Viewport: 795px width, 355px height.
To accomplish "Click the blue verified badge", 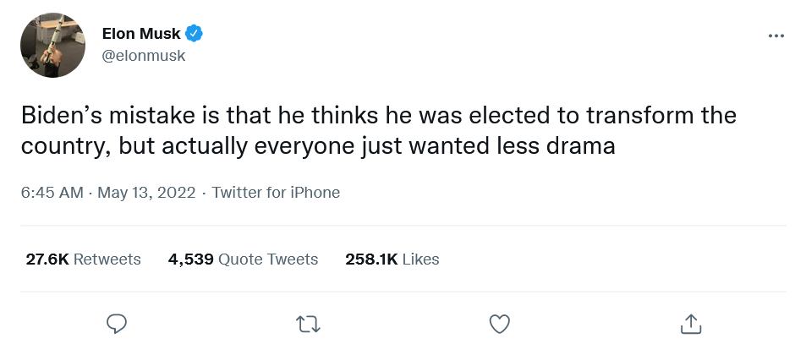I will coord(195,34).
